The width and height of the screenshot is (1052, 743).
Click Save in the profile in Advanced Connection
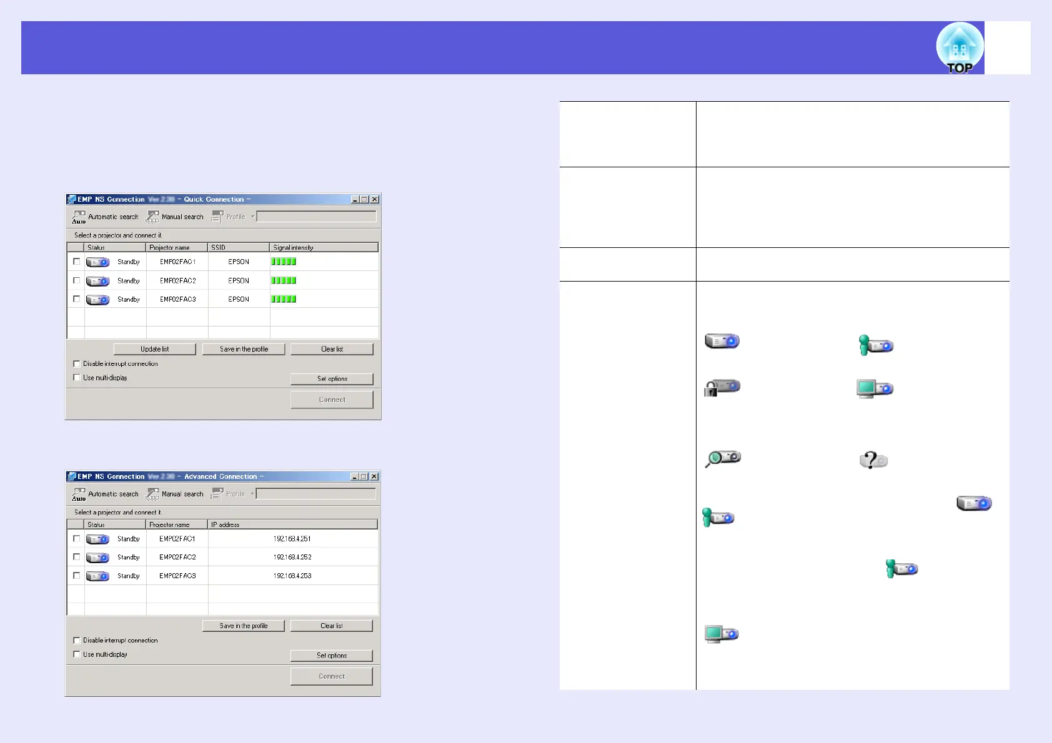(x=244, y=626)
